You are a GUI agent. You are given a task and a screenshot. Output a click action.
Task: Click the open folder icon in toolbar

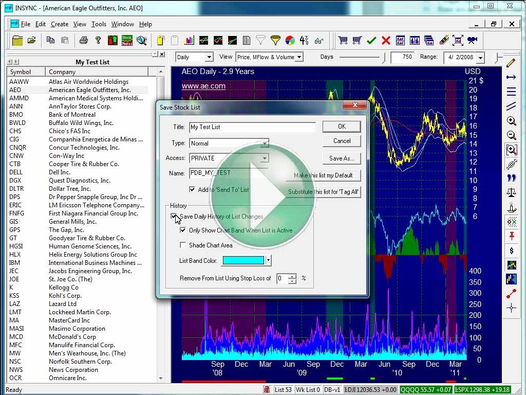tap(31, 40)
